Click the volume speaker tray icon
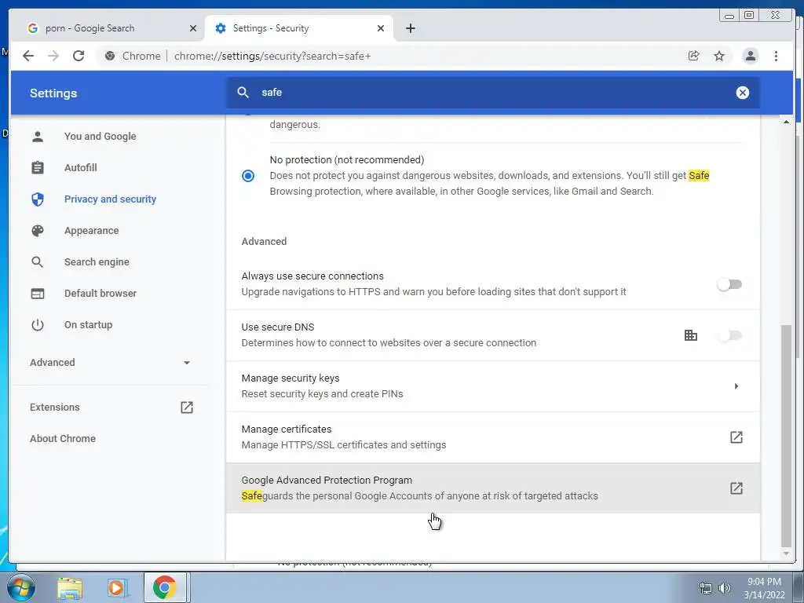The width and height of the screenshot is (804, 603). [724, 588]
